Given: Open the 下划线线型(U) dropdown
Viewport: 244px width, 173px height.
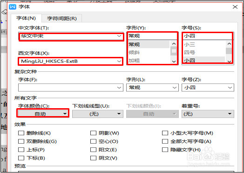Looking at the screenshot, I should [98, 114].
